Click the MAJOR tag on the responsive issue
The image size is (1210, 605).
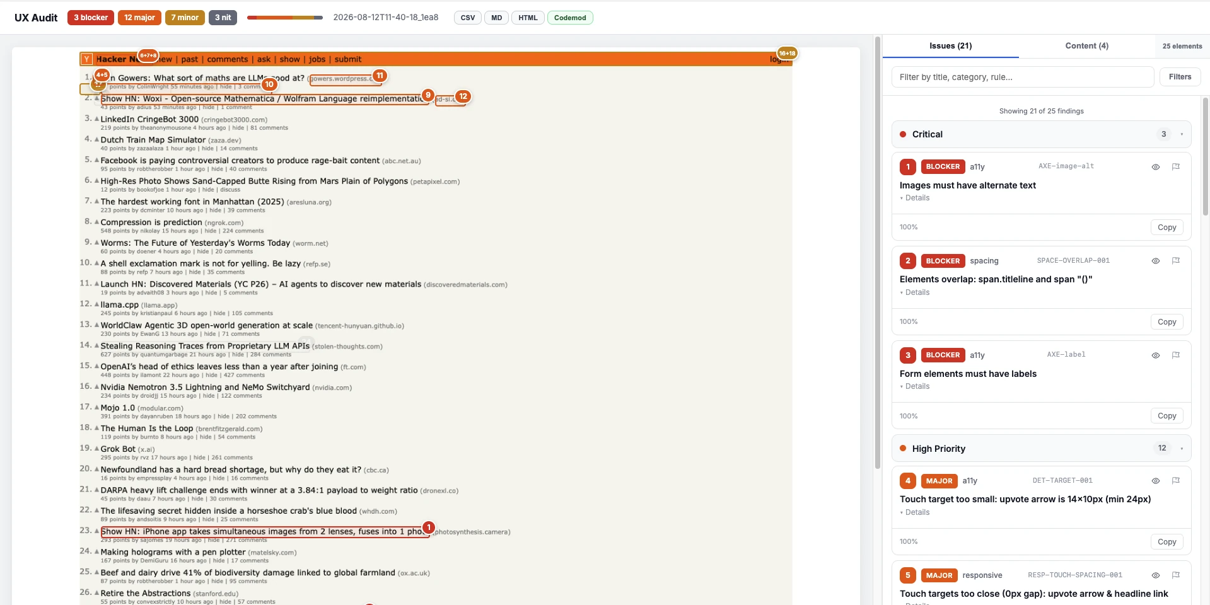939,575
